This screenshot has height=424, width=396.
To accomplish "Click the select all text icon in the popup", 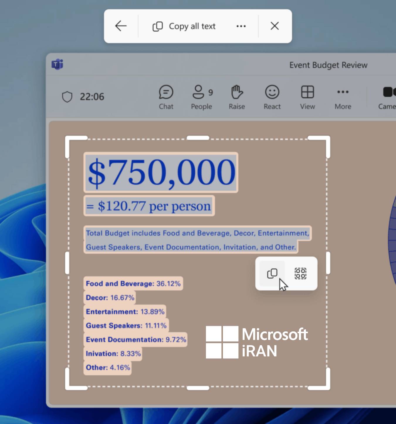I will [x=300, y=273].
